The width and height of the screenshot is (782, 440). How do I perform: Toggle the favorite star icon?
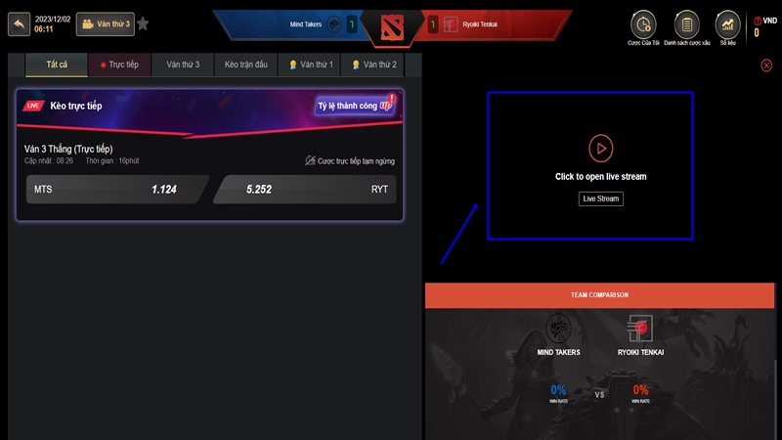pyautogui.click(x=143, y=23)
